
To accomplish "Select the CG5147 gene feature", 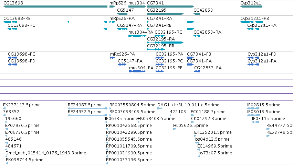I will tap(122, 14).
